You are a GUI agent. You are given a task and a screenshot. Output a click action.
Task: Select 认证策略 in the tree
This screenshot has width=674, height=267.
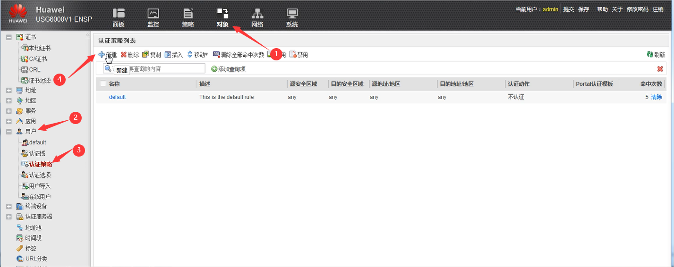point(41,164)
